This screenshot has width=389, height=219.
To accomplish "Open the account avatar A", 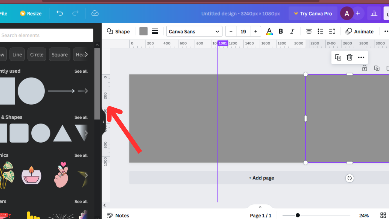I will 347,13.
